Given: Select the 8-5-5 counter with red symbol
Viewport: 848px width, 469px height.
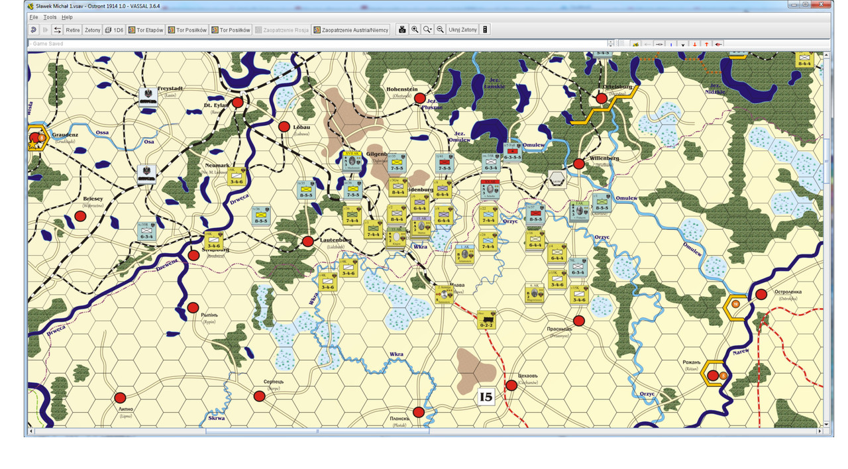Looking at the screenshot, I should coord(535,213).
